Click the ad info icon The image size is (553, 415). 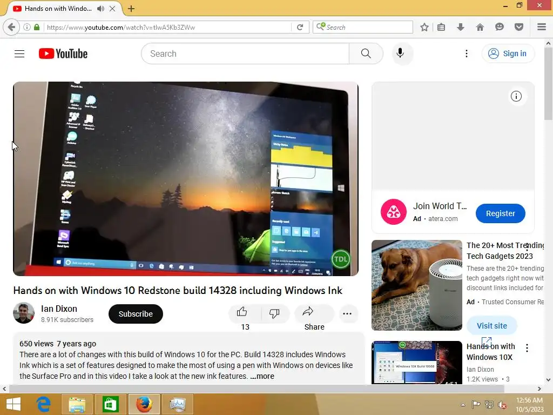point(516,96)
